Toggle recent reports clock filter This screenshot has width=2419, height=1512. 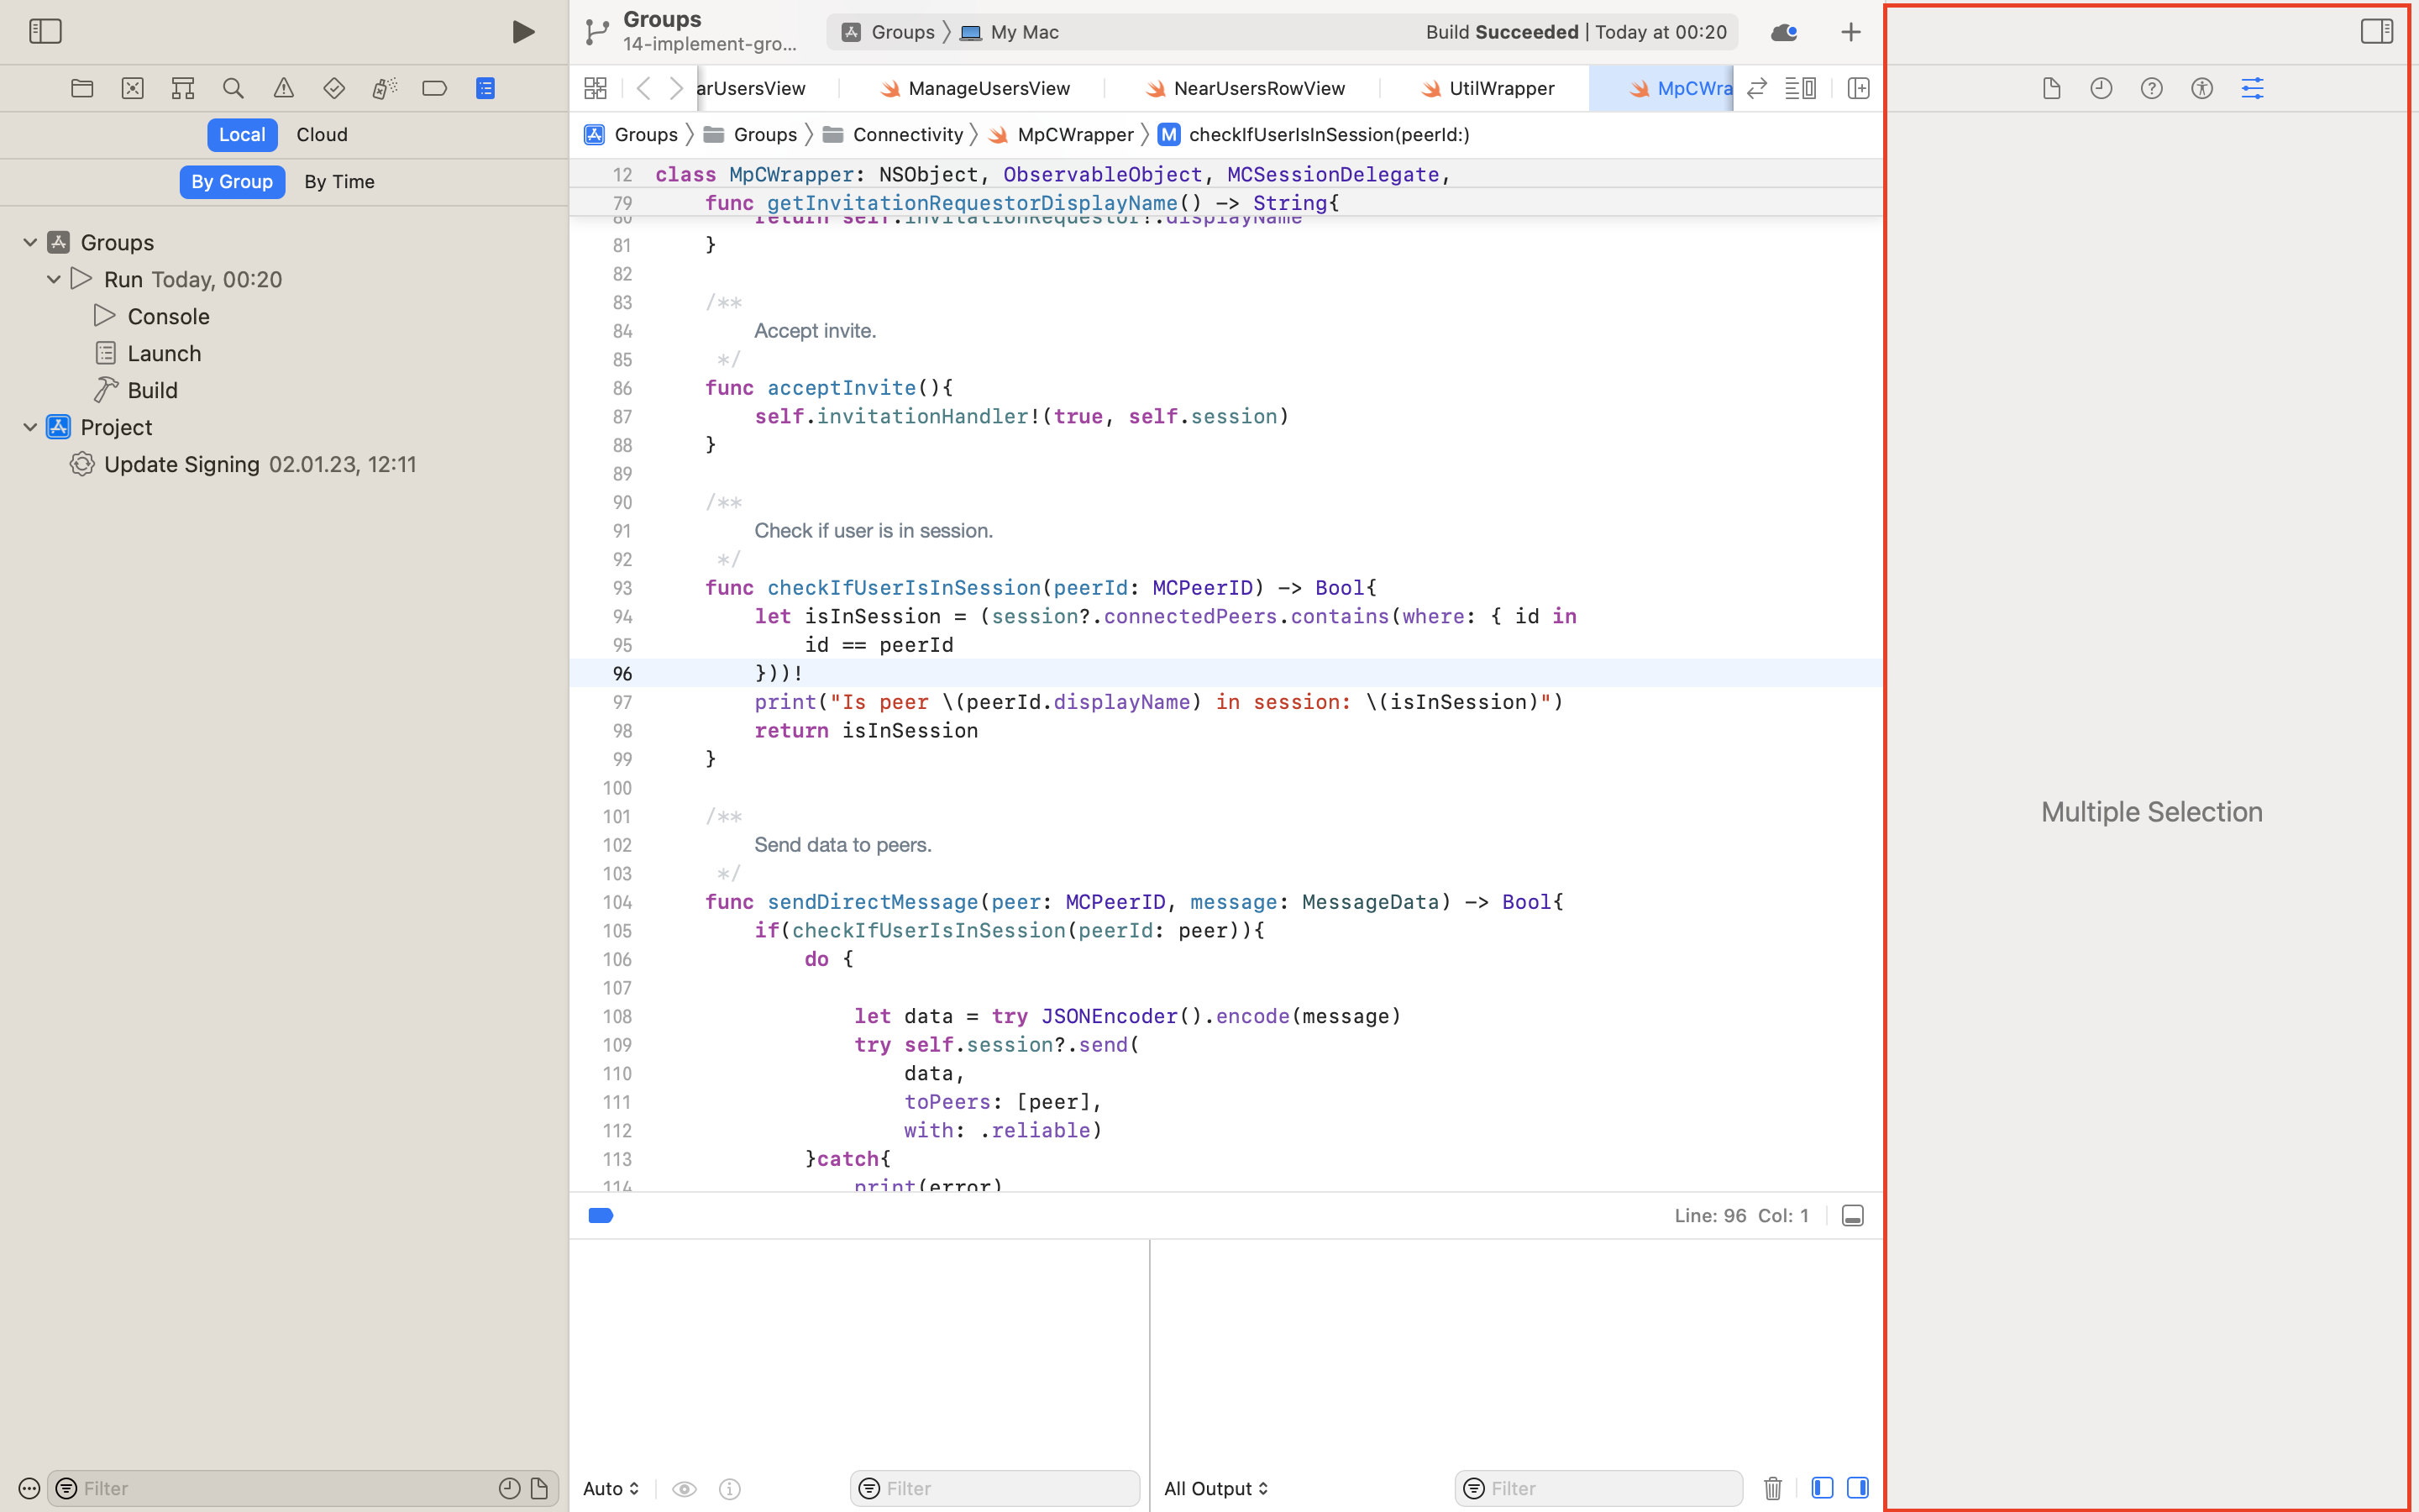click(510, 1488)
